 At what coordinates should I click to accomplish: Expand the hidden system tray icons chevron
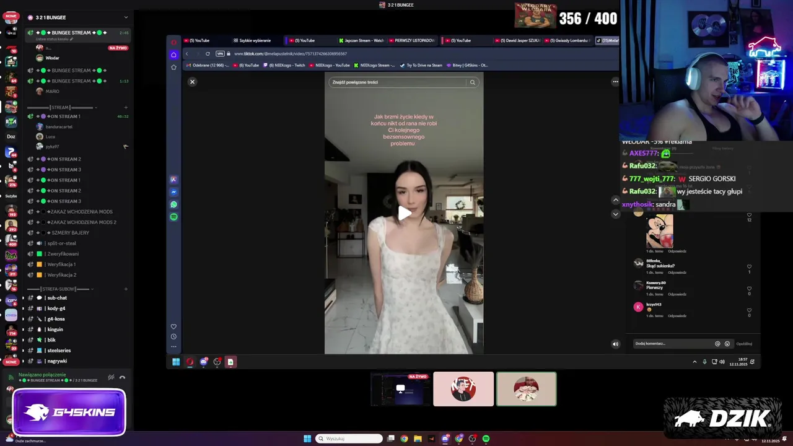point(694,362)
